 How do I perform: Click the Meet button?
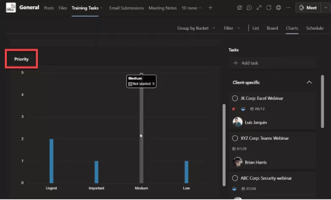[308, 8]
